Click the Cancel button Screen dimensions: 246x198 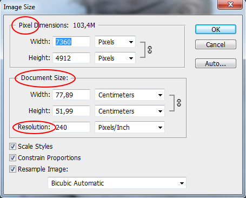point(216,44)
